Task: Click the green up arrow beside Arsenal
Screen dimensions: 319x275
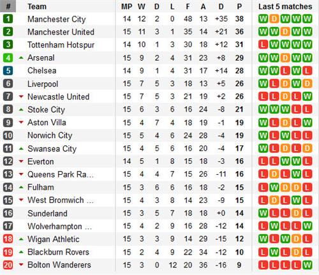Action: point(21,57)
